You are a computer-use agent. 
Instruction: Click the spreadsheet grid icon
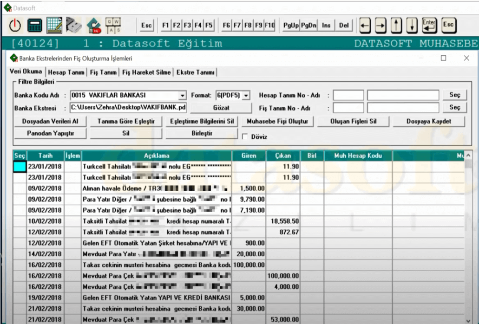tap(55, 25)
